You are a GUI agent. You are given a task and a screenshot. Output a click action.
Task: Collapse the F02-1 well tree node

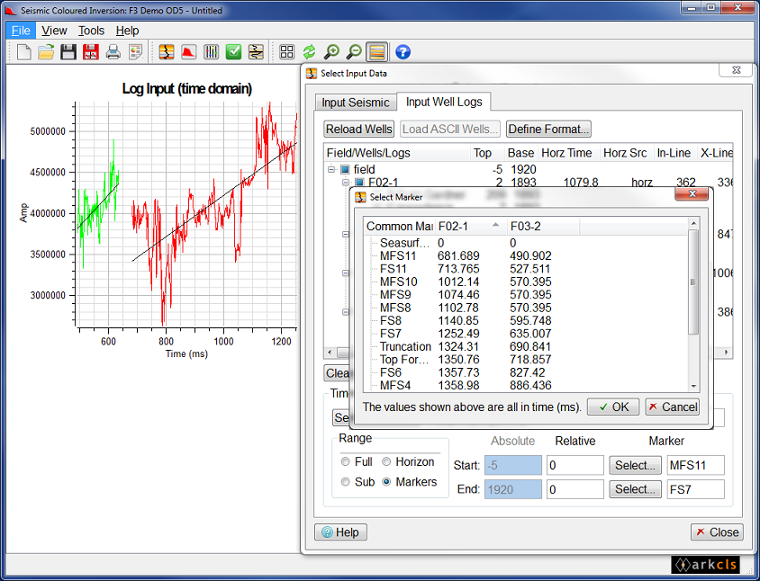click(346, 183)
